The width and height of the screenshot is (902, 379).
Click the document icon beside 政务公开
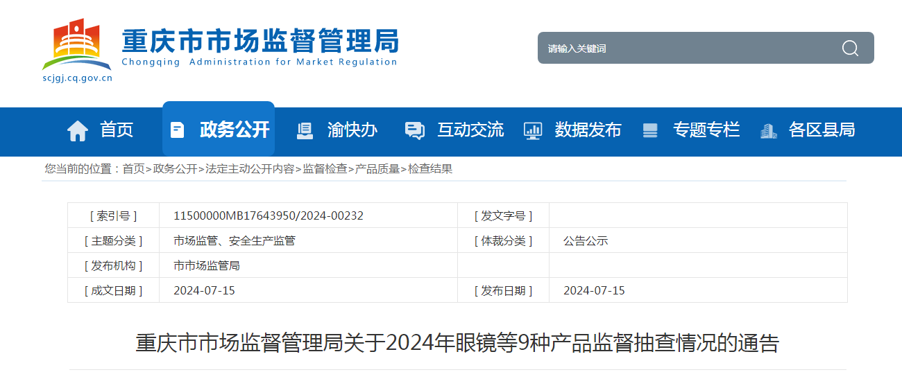click(x=178, y=130)
